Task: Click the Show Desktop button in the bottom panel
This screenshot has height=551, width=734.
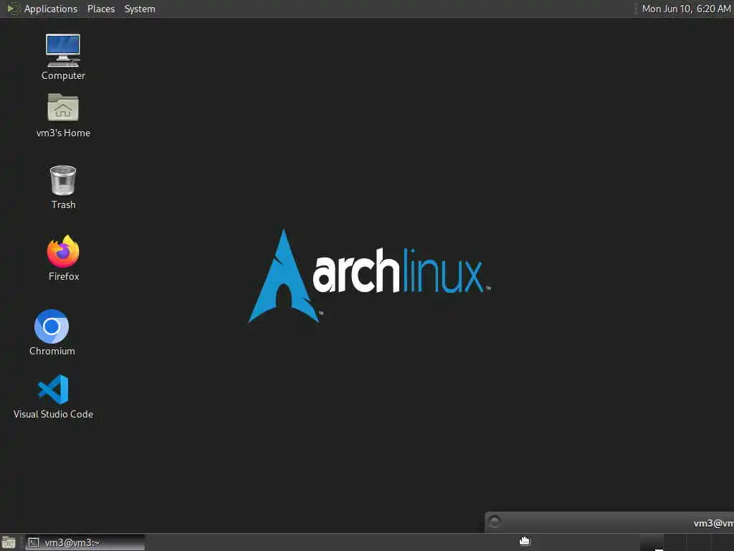Action: (x=9, y=542)
